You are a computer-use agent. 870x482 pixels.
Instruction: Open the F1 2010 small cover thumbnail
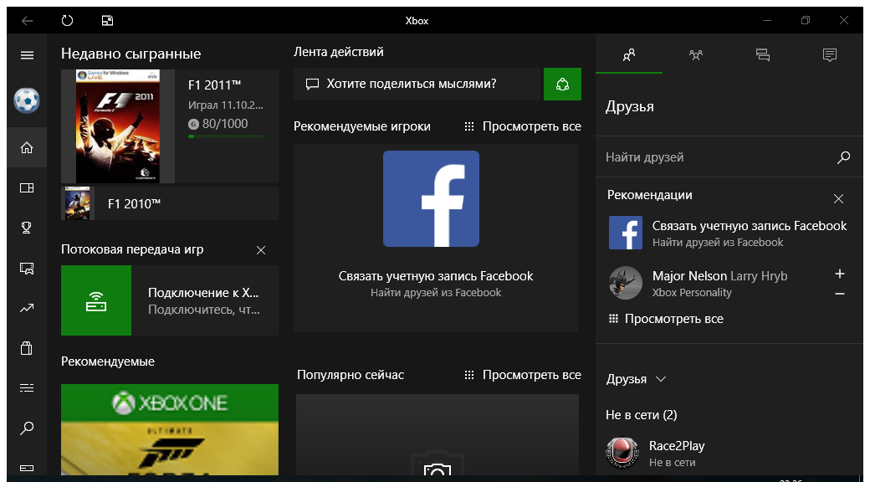[x=77, y=203]
